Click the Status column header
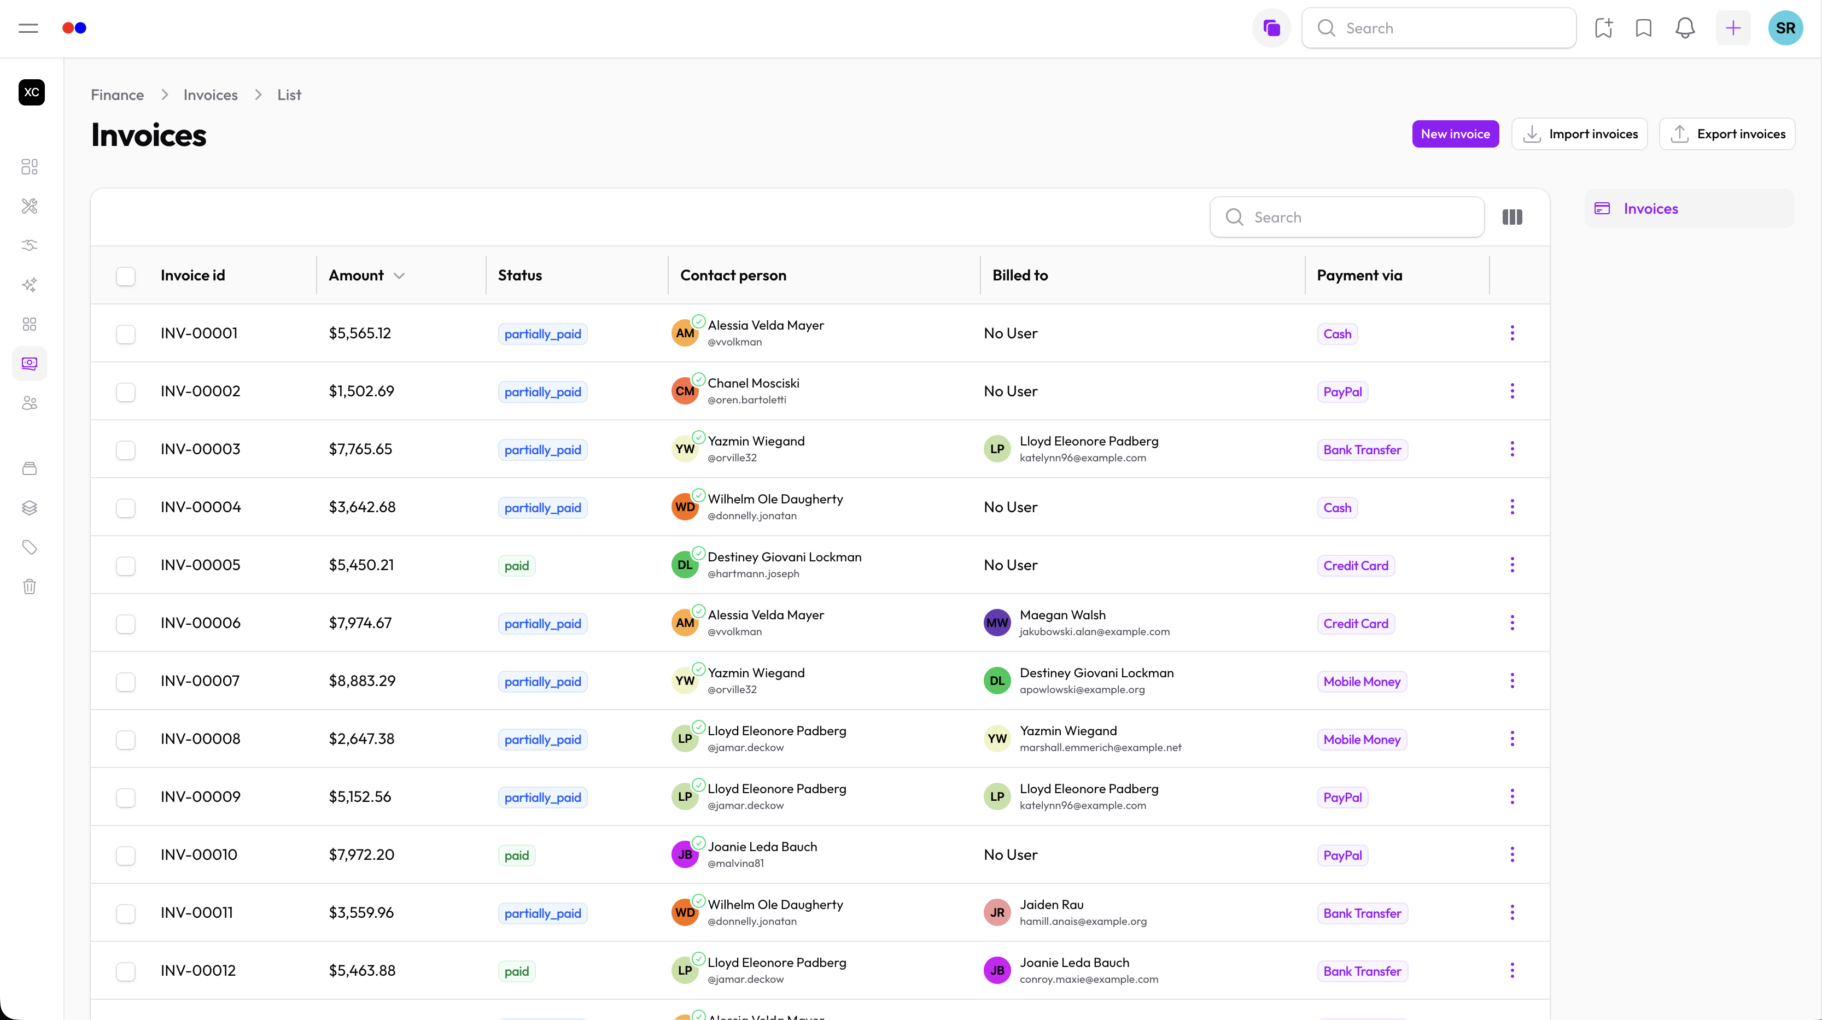 [520, 275]
